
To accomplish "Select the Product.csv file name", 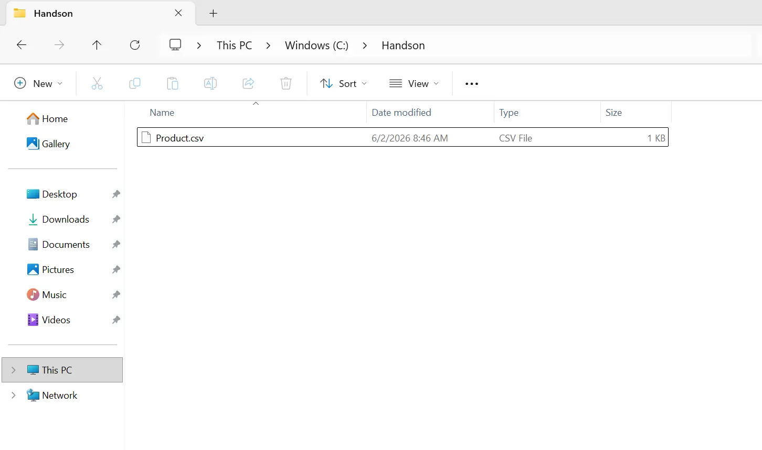I will (179, 138).
